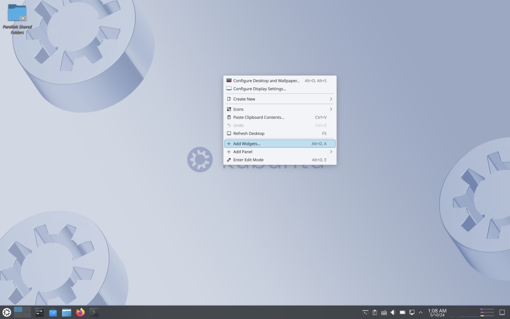Open Parallels Shared Folders desktop icon
The image size is (510, 319).
(x=17, y=19)
